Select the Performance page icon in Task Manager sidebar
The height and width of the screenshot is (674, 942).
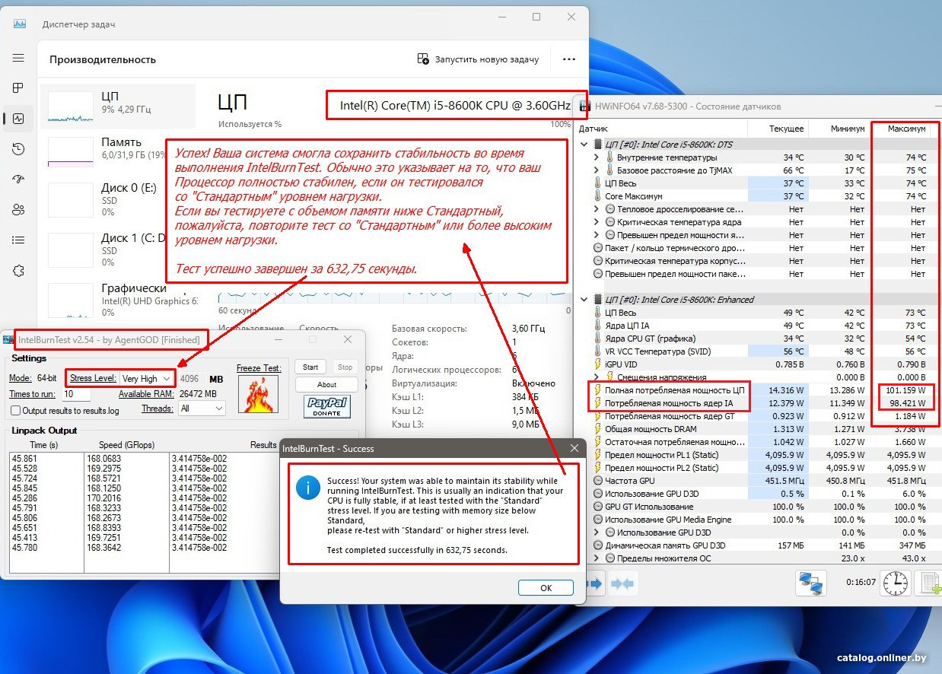coord(18,119)
